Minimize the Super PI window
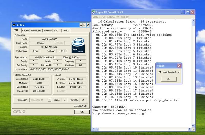The image size is (205, 135). [183, 12]
